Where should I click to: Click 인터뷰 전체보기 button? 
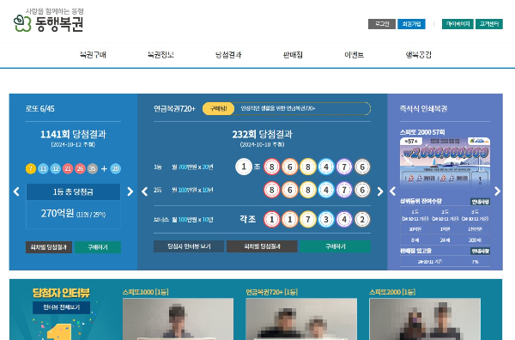(x=62, y=307)
